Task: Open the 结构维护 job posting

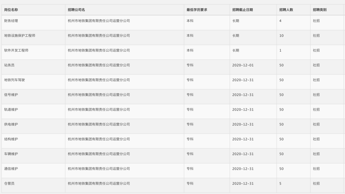Action: pyautogui.click(x=11, y=139)
